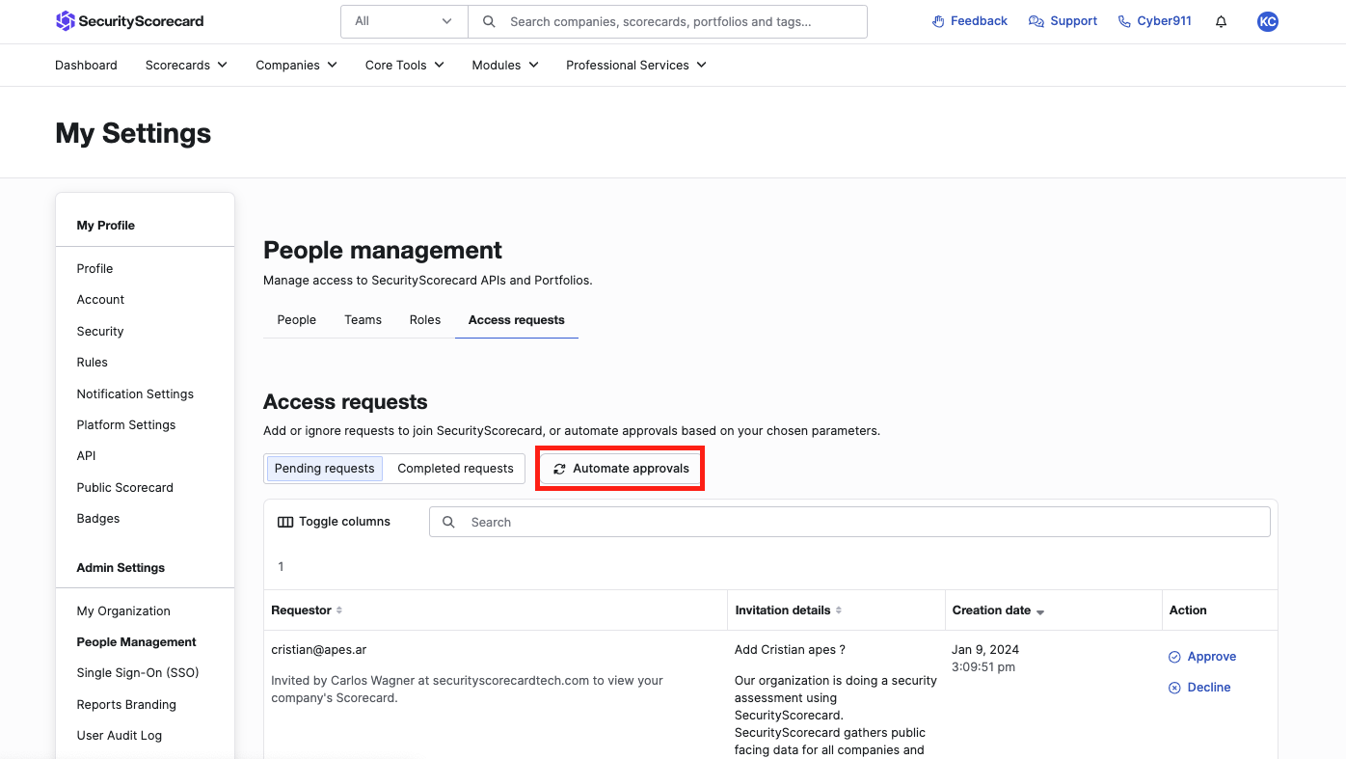Open the KC user avatar menu

click(1268, 21)
